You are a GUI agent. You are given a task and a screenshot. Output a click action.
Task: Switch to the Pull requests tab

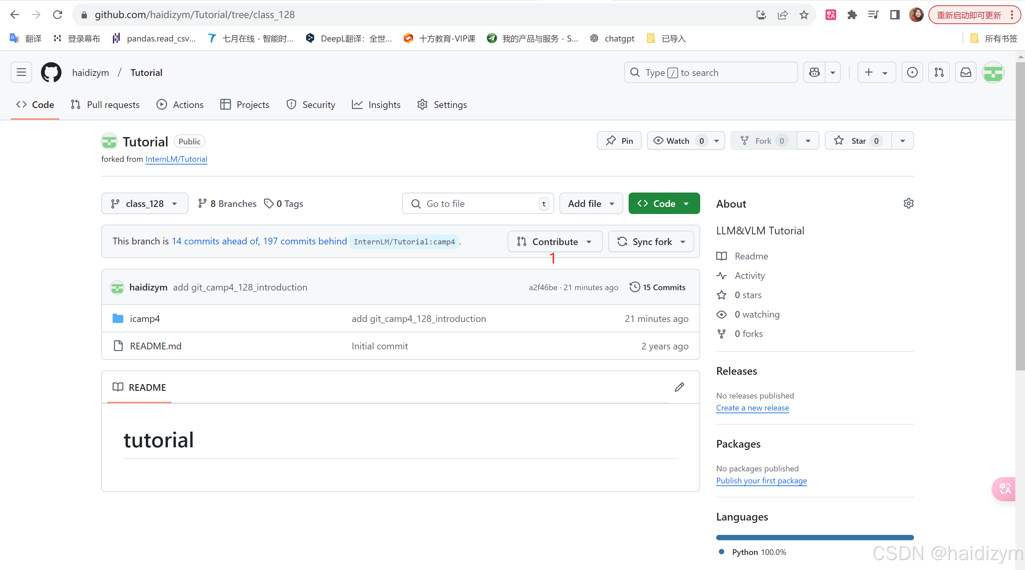point(106,105)
